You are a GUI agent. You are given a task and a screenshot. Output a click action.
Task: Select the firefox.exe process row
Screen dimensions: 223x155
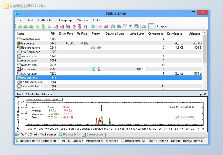(x=109, y=43)
